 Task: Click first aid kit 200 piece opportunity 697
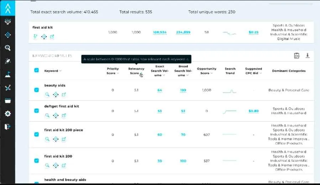(206, 135)
